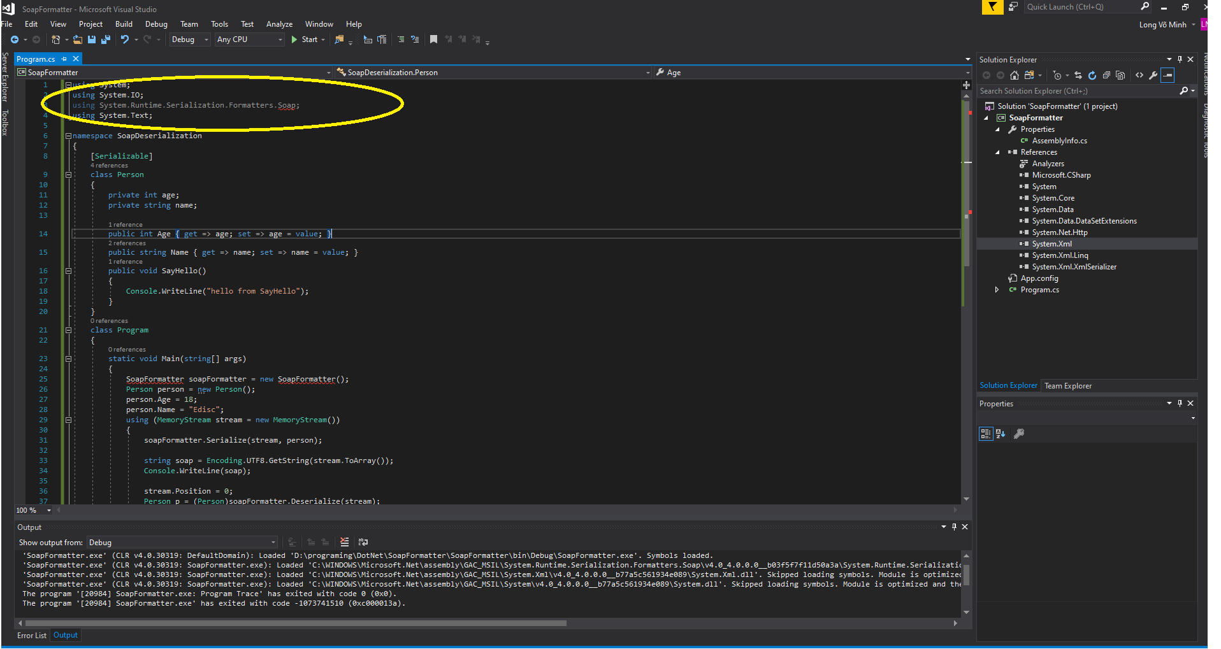1221x649 pixels.
Task: Open the Server Explorer side tab
Action: (x=4, y=77)
